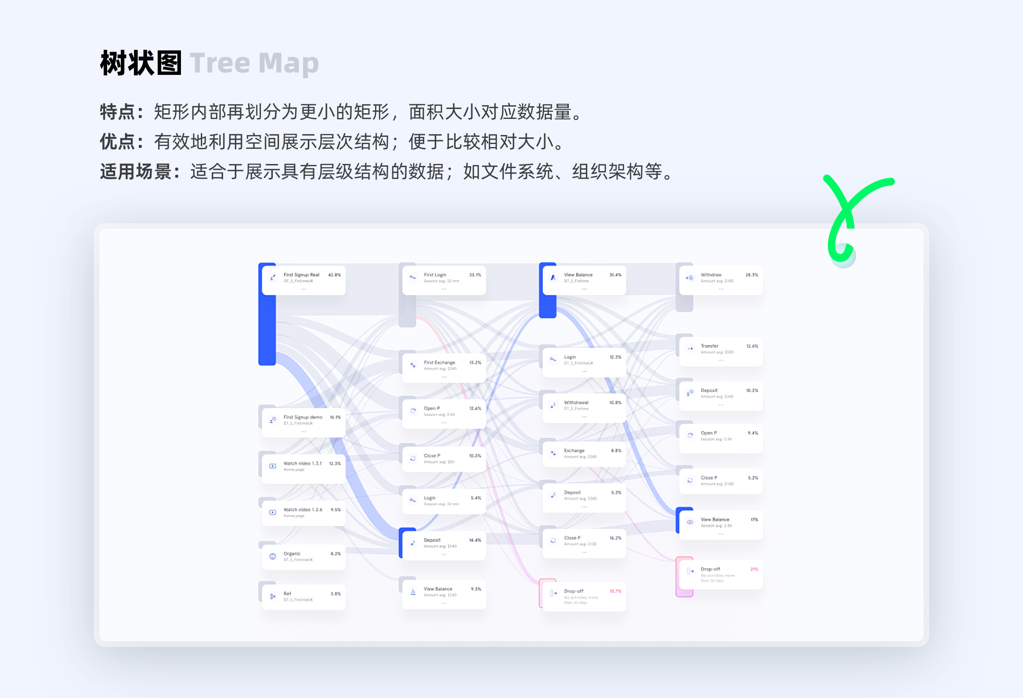Click the 'Organic' card title

tap(292, 553)
